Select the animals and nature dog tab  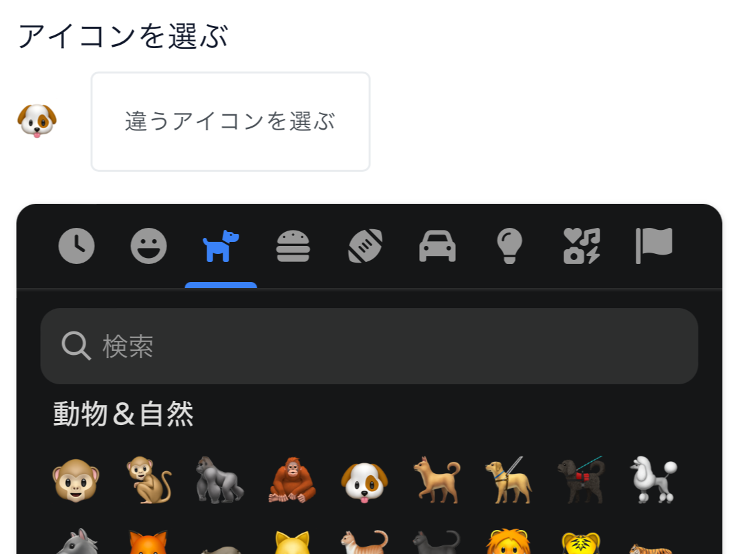pos(221,246)
